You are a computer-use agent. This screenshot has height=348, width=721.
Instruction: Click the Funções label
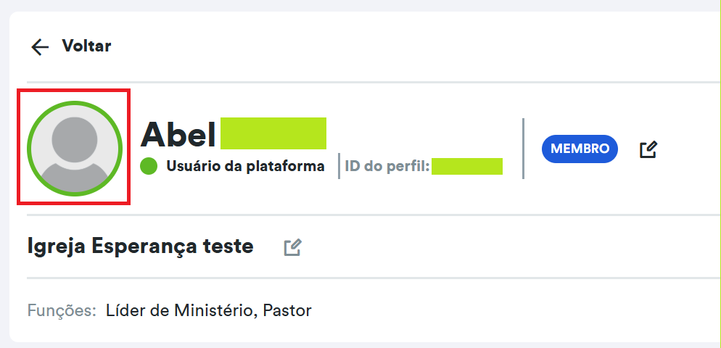62,311
